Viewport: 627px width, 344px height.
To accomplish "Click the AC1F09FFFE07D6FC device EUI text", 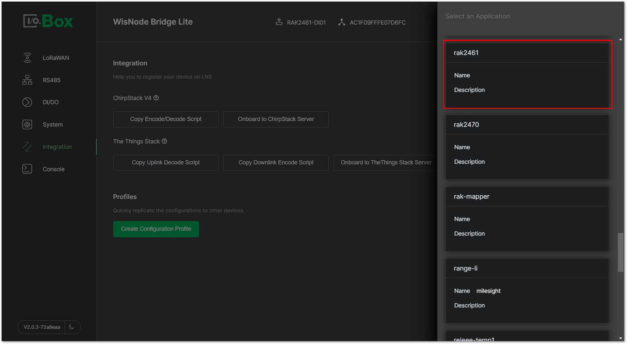I will [378, 22].
